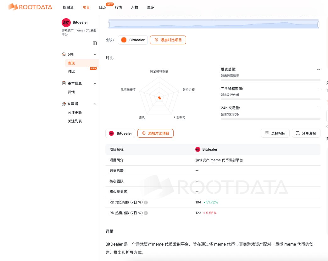Viewport: 328px width, 261px height.
Task: Open the 更多 menu
Action: (x=151, y=7)
